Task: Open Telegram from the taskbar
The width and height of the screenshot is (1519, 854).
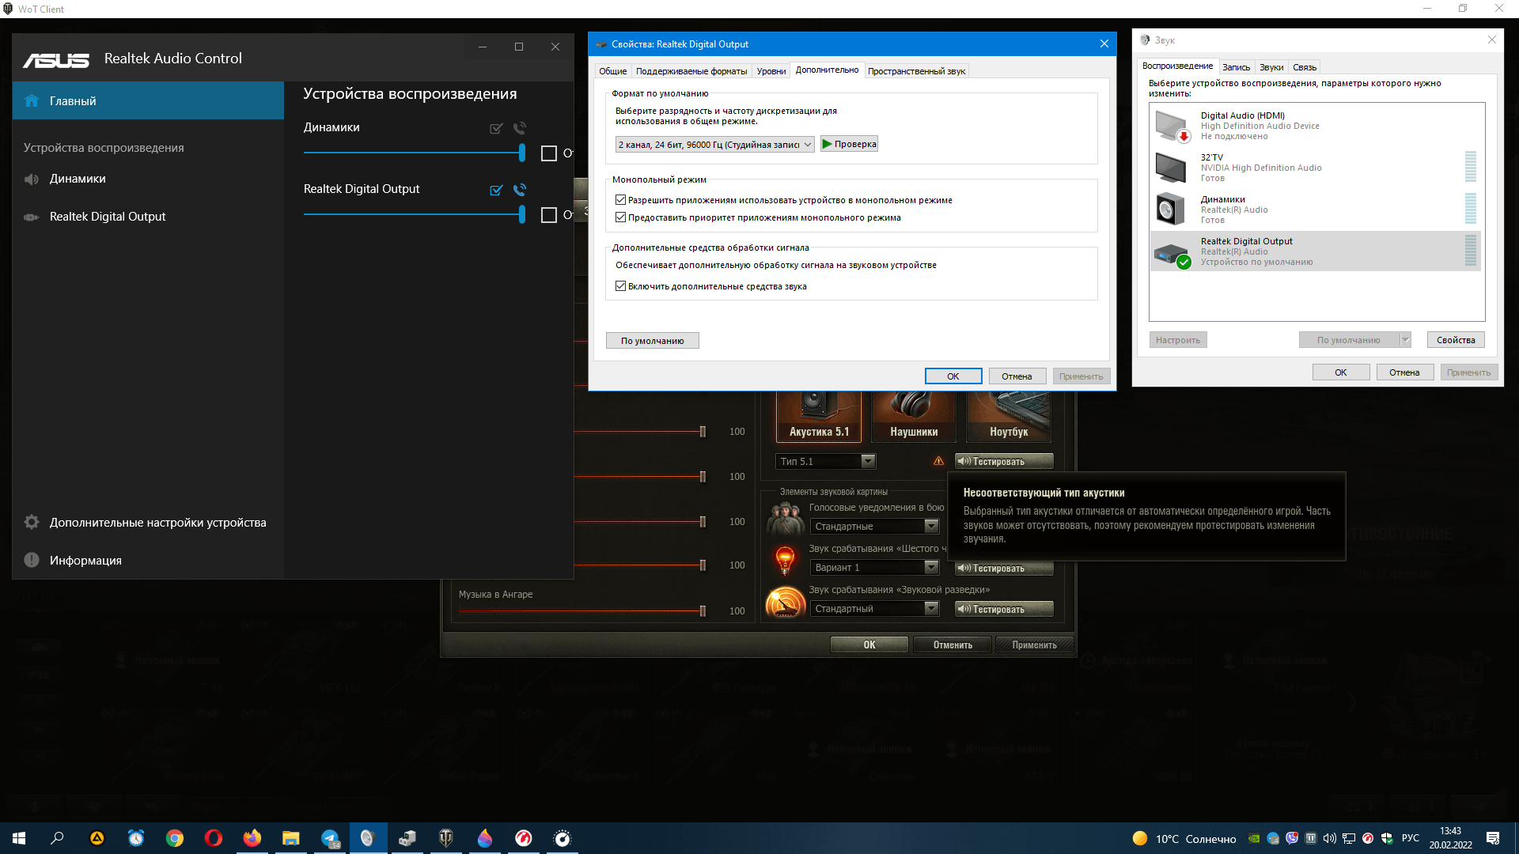Action: click(x=330, y=838)
